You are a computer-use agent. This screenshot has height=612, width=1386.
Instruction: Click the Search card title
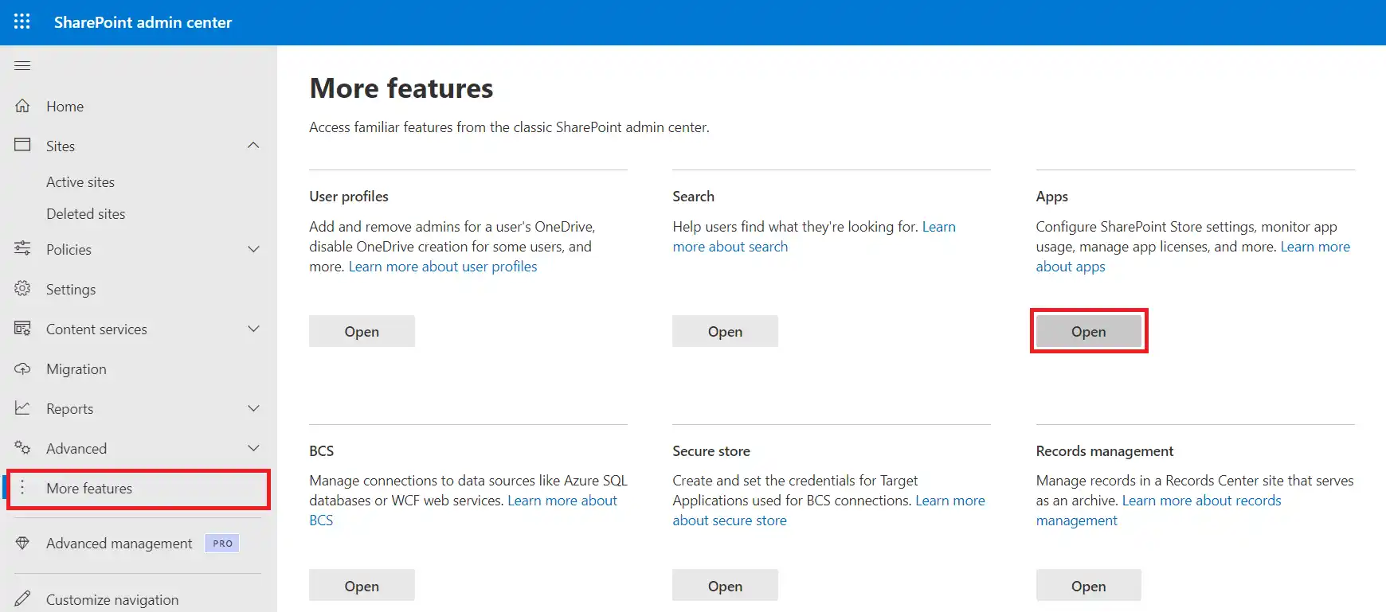(693, 197)
